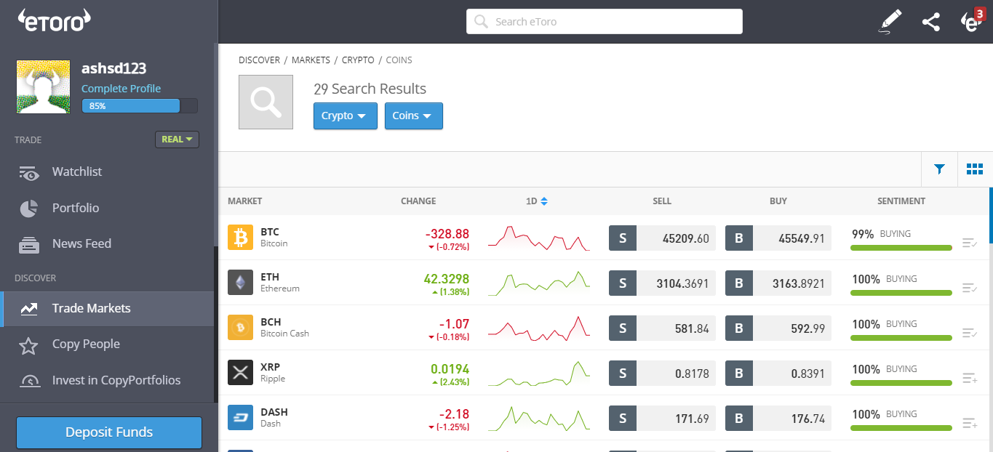
Task: Click the Complete Profile link
Action: [x=121, y=89]
